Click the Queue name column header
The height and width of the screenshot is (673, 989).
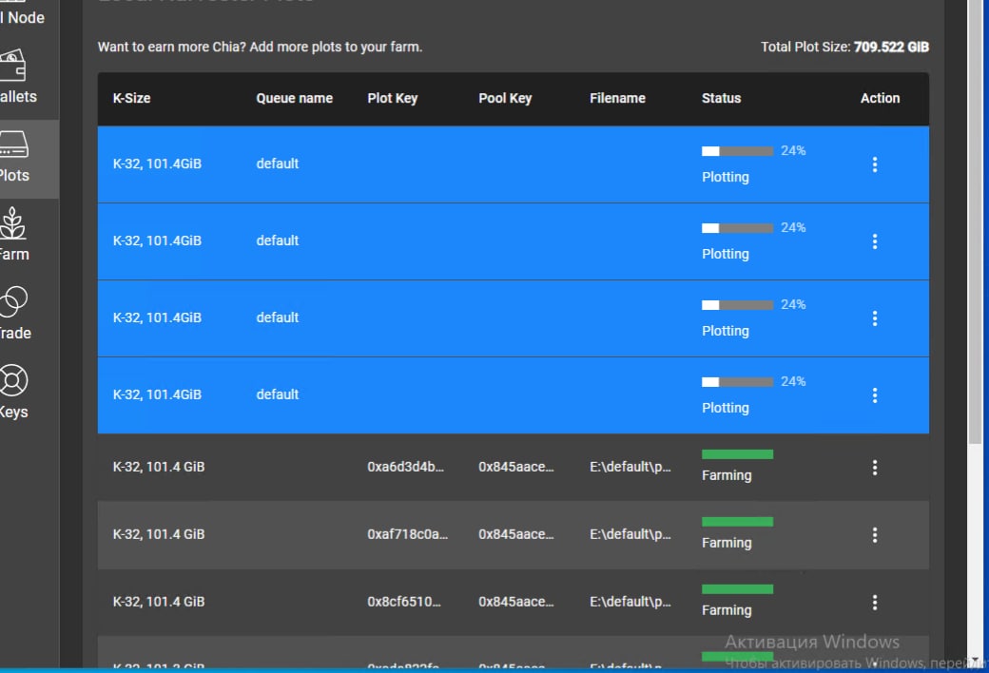tap(294, 99)
